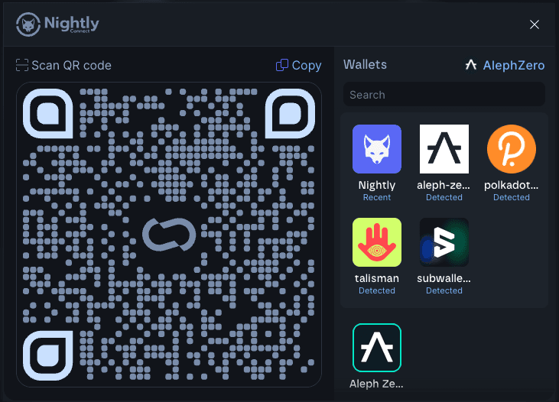Select the talisman red hand icon
The width and height of the screenshot is (559, 402).
point(377,242)
